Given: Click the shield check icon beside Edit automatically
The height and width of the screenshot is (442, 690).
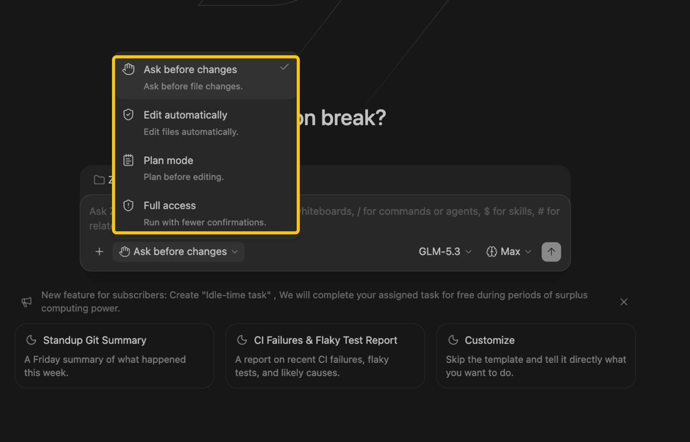Looking at the screenshot, I should (x=128, y=115).
